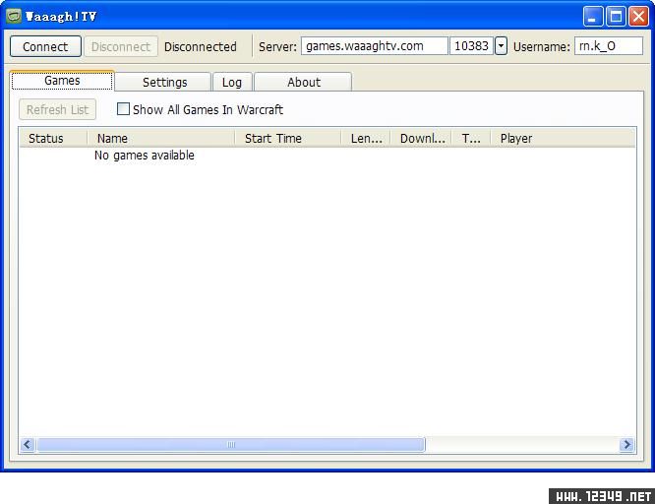Connect to the game server
The image size is (655, 504).
tap(45, 46)
